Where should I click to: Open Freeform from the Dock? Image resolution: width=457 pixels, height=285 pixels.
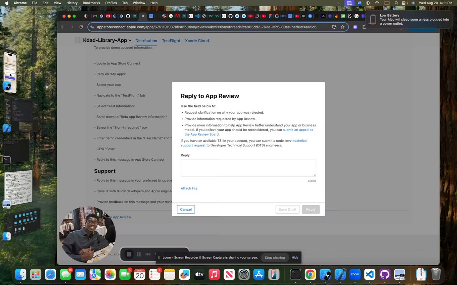[x=184, y=274]
